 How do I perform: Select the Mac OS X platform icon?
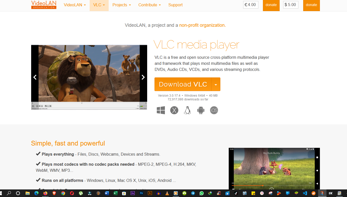click(174, 110)
